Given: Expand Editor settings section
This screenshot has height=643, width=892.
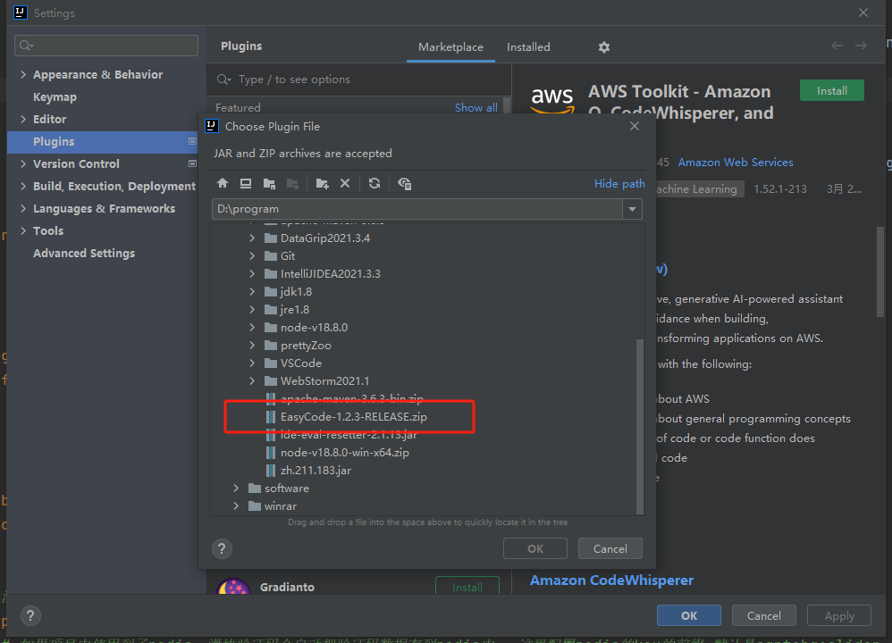Looking at the screenshot, I should pyautogui.click(x=23, y=119).
